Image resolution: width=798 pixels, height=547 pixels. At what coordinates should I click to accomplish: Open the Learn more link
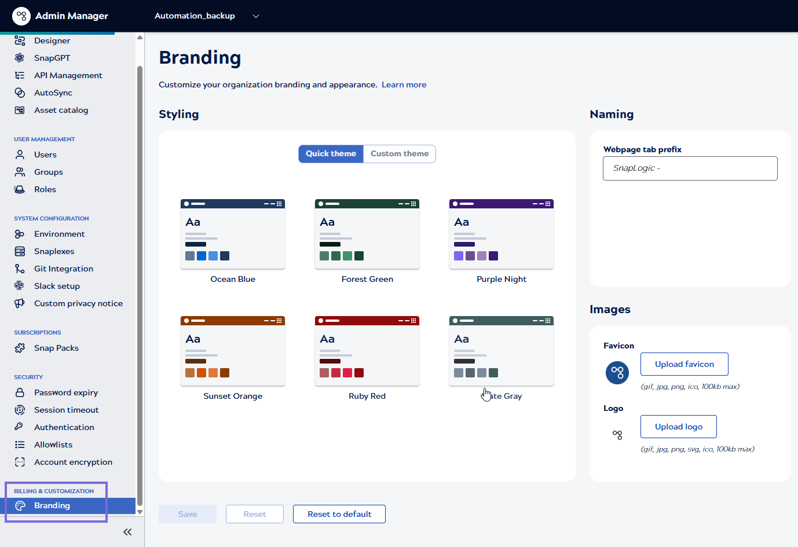click(404, 85)
